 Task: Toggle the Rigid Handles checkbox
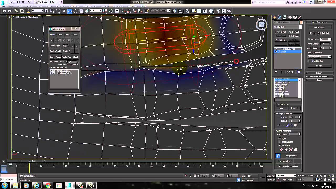tap(280, 142)
